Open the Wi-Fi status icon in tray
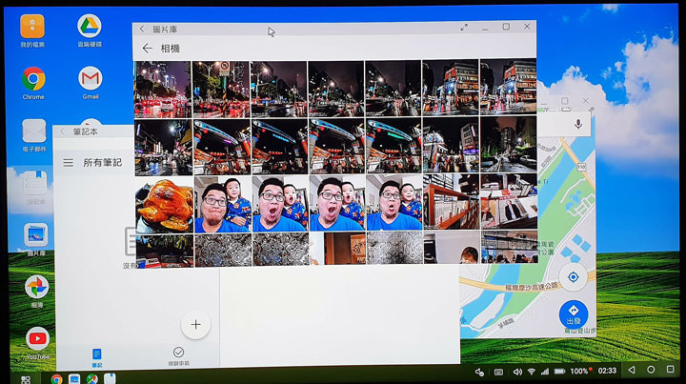This screenshot has height=384, width=686. pyautogui.click(x=531, y=371)
